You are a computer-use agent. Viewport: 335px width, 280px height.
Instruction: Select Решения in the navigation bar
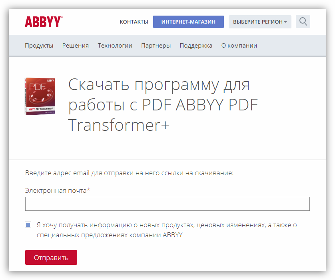[x=76, y=46]
